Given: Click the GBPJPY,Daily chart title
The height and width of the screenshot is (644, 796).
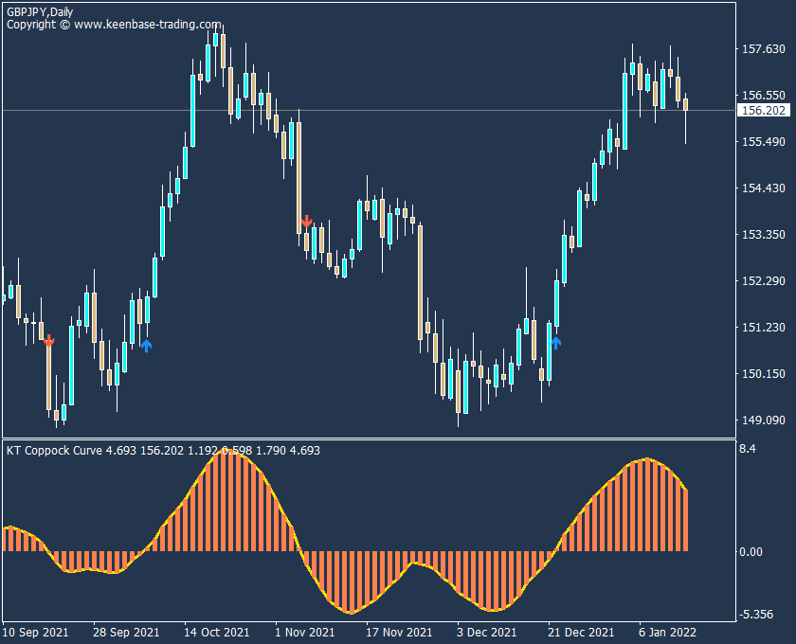Looking at the screenshot, I should (40, 11).
